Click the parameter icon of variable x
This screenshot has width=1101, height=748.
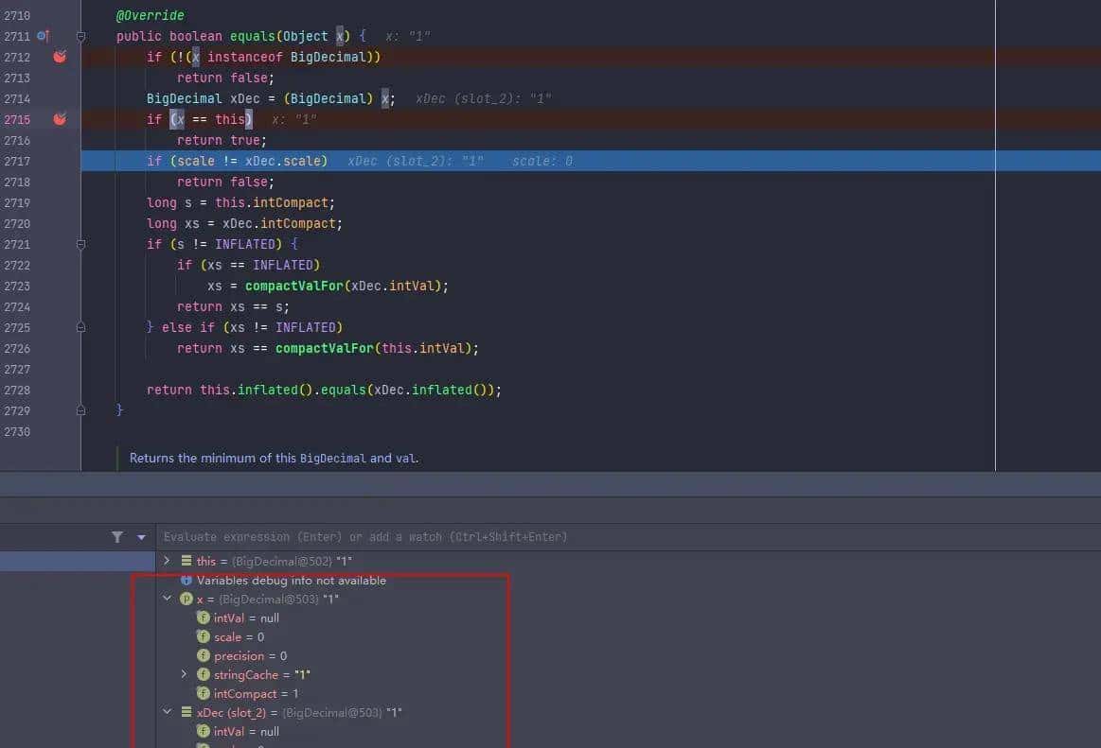point(186,599)
